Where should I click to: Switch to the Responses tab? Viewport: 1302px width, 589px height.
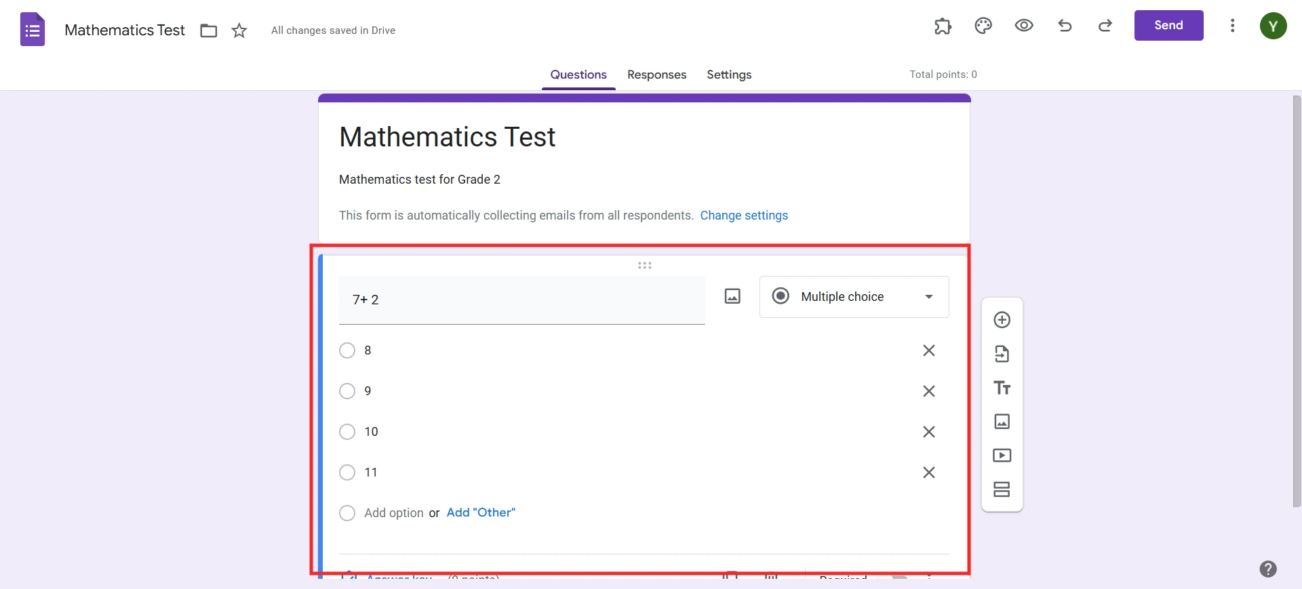656,75
